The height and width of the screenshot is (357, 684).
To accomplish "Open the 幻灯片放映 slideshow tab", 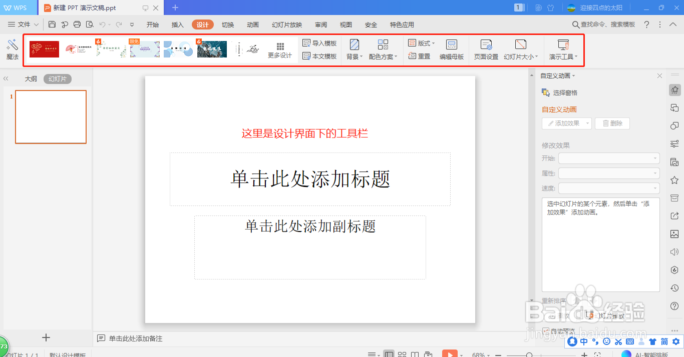I will (x=287, y=25).
